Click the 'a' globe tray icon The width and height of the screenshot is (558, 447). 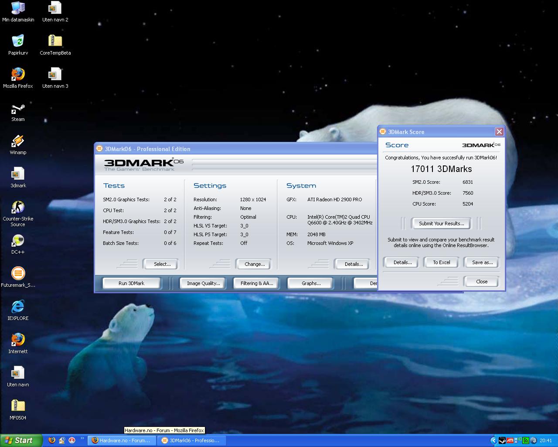point(534,440)
